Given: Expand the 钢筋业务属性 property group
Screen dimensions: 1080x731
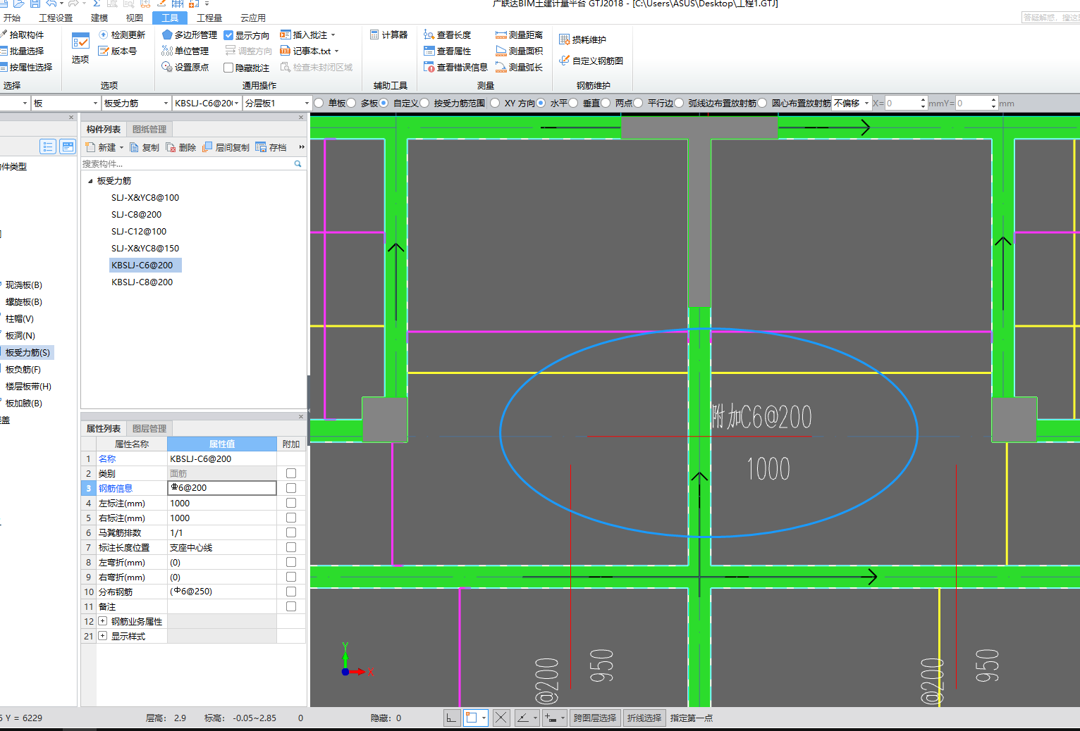Looking at the screenshot, I should pyautogui.click(x=103, y=621).
